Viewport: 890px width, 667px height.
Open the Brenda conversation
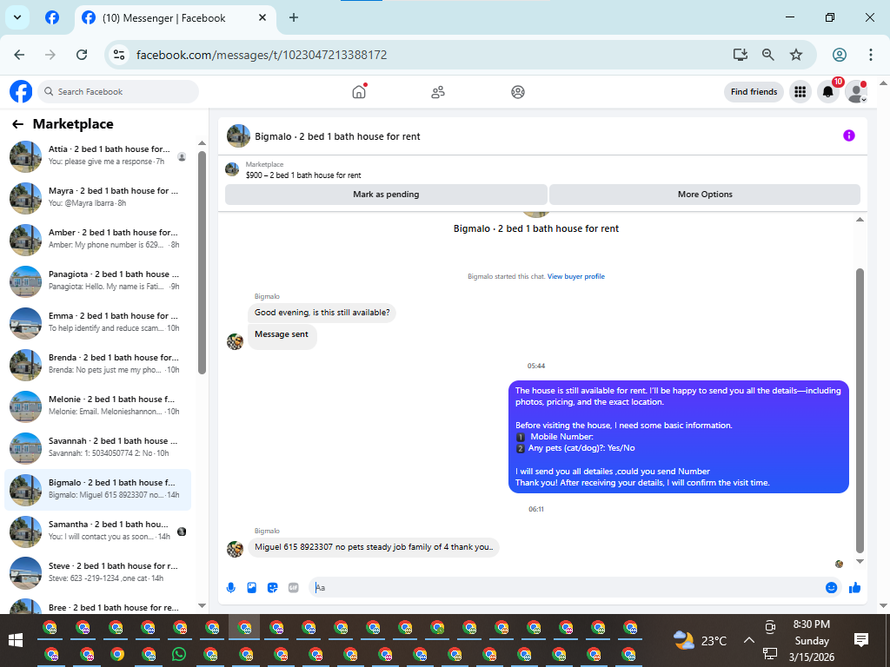click(97, 364)
